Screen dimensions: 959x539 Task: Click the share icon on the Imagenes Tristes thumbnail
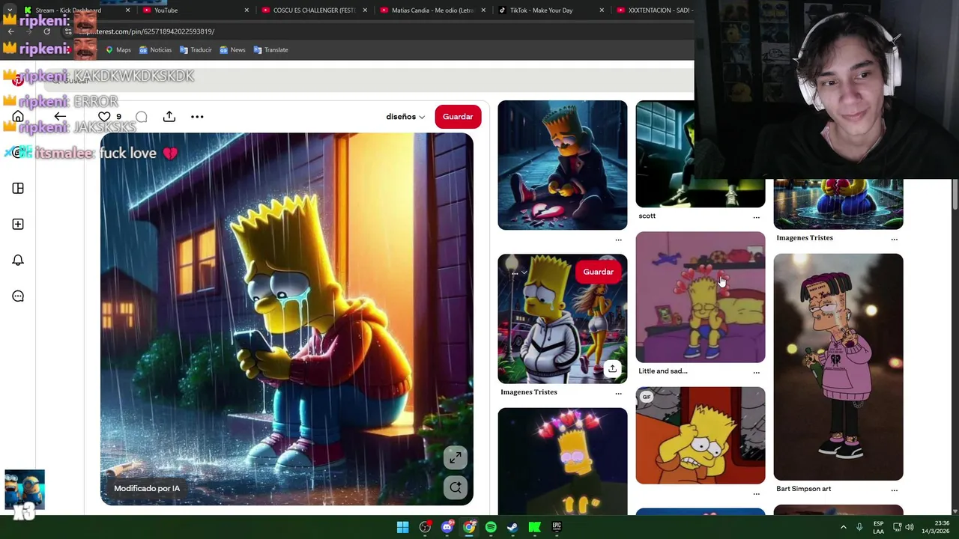click(612, 368)
